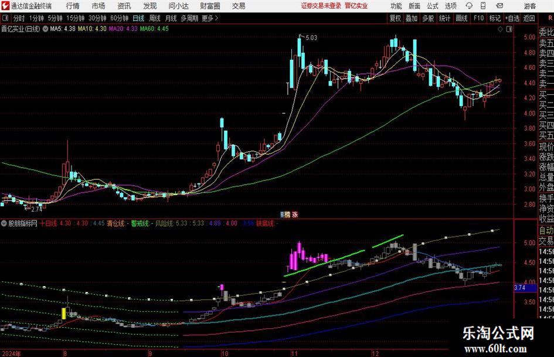Open the 功能 menu
Viewport: 554px width, 357px height.
pos(396,6)
